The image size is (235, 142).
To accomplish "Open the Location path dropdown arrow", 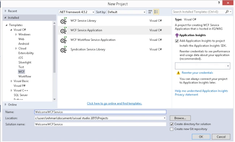I will pos(164,118).
